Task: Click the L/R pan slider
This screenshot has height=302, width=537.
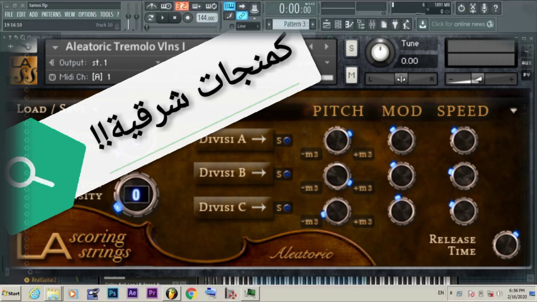Action: (401, 79)
